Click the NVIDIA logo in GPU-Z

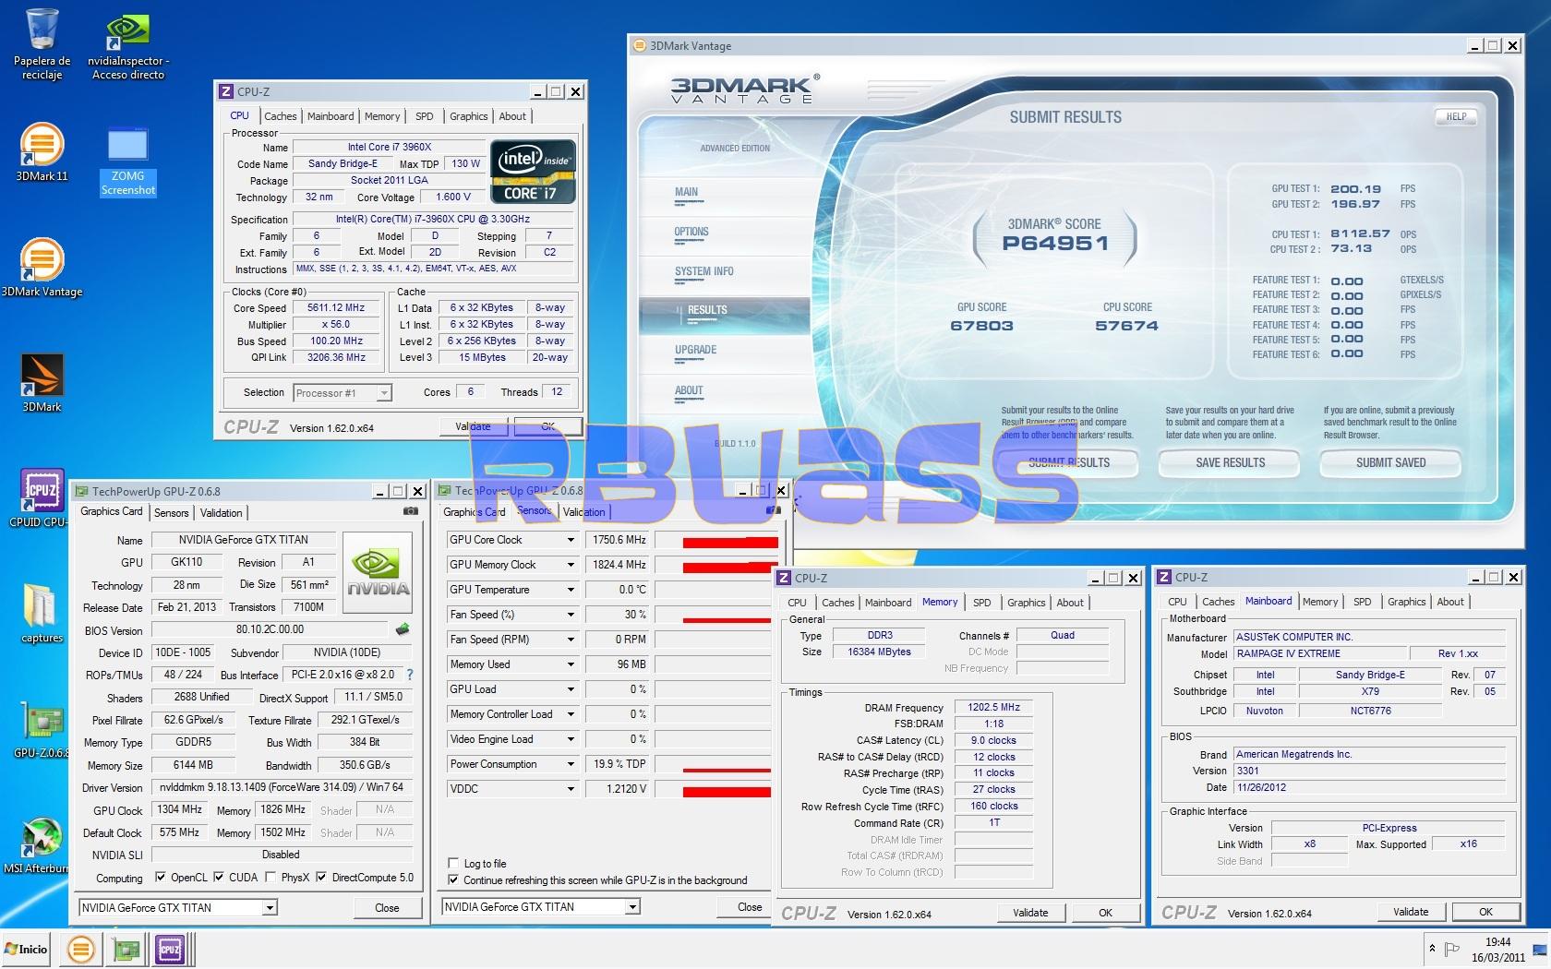coord(378,570)
